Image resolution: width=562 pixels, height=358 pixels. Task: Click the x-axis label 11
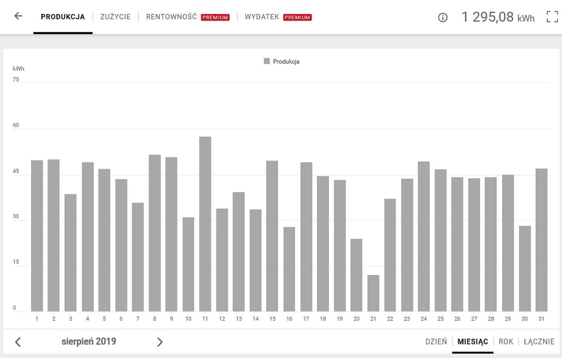point(205,319)
